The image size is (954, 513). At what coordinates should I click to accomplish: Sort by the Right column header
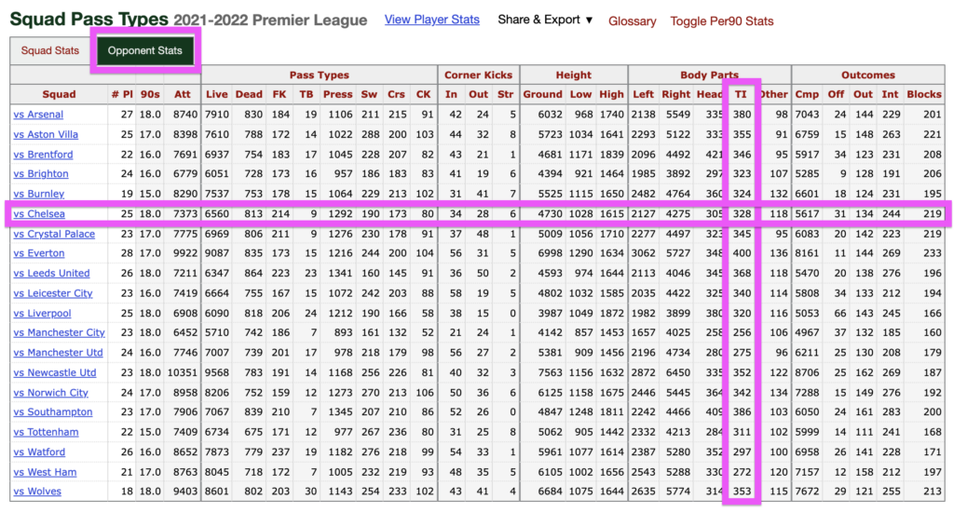click(676, 94)
